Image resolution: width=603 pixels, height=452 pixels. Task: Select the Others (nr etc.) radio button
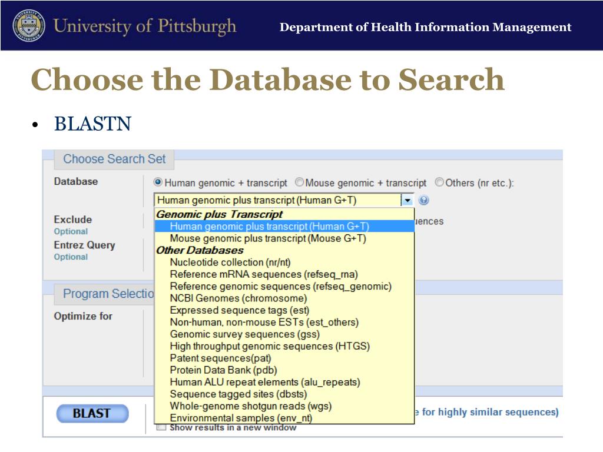[439, 182]
